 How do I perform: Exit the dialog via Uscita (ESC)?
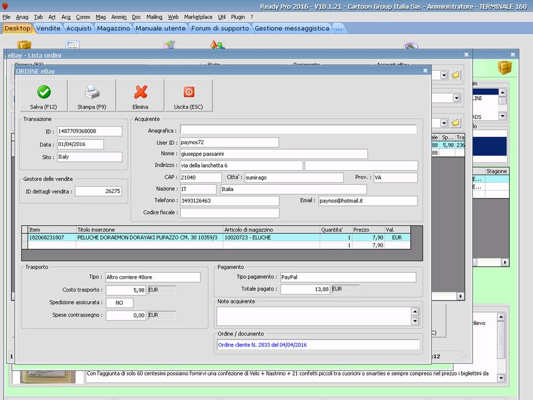[x=189, y=96]
